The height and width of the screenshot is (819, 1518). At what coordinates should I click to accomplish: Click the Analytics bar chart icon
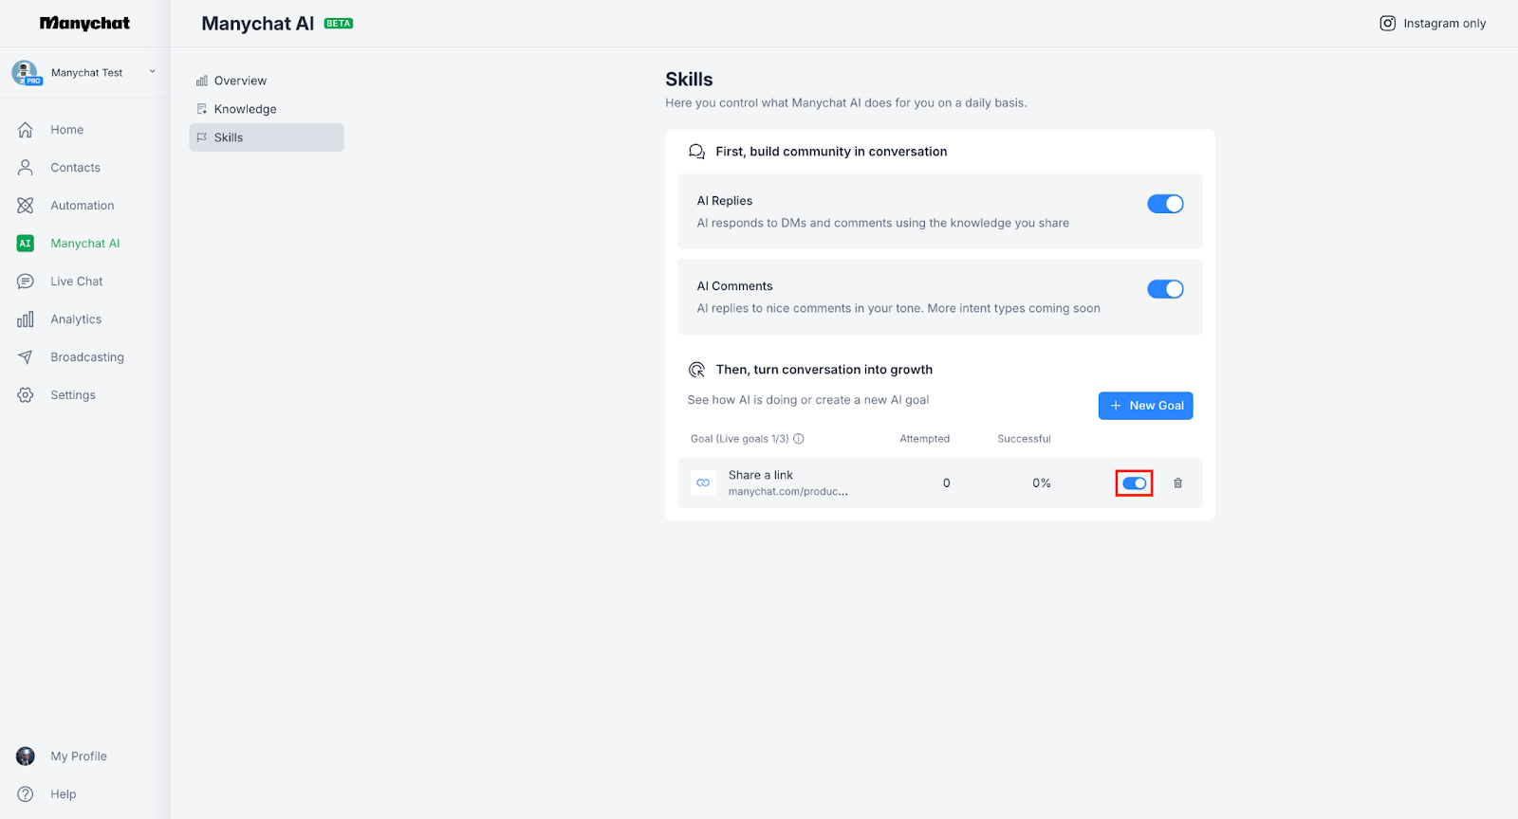(26, 319)
